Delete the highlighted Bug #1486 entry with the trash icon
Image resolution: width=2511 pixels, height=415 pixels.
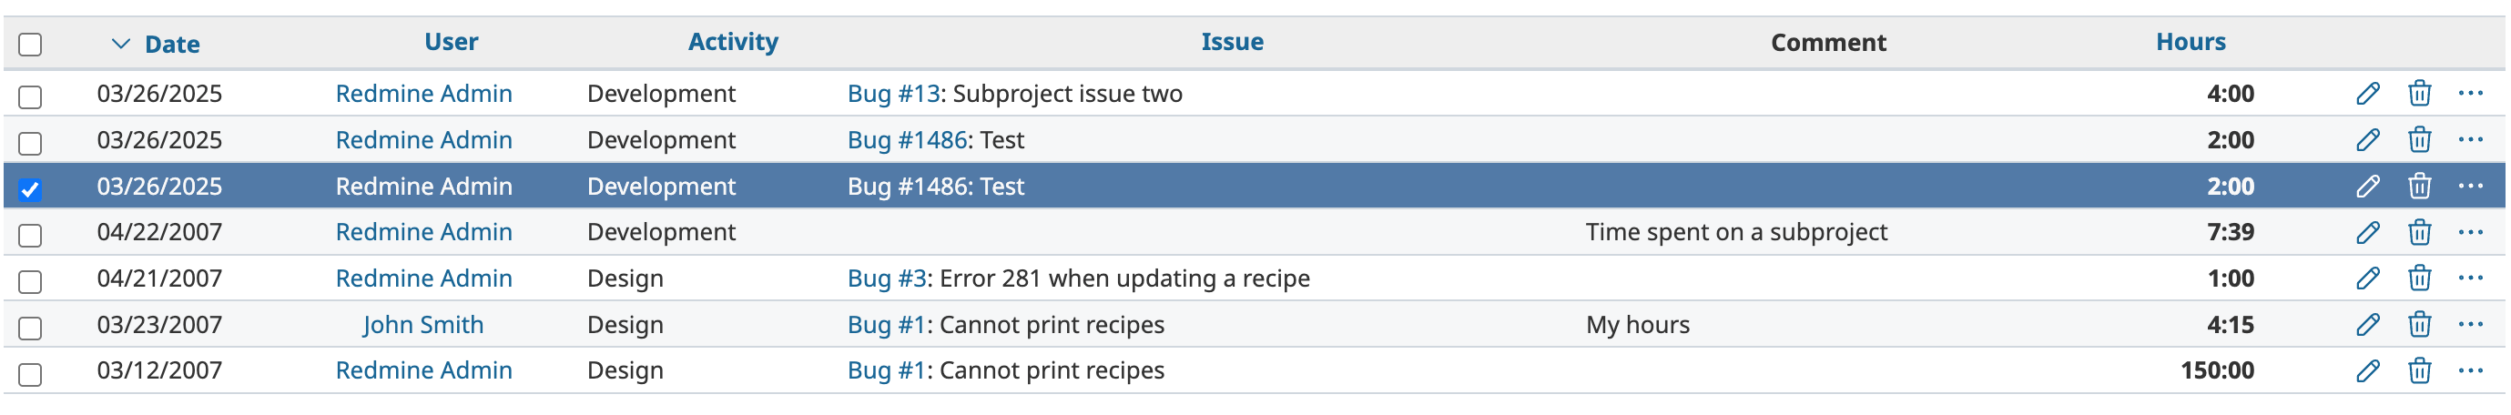[x=2418, y=186]
